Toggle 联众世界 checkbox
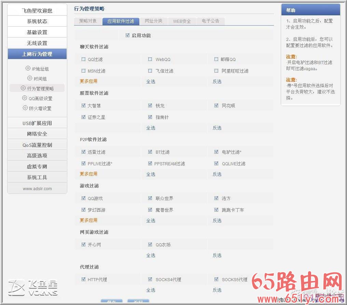Screen dimensions: 347x305 coord(150,198)
